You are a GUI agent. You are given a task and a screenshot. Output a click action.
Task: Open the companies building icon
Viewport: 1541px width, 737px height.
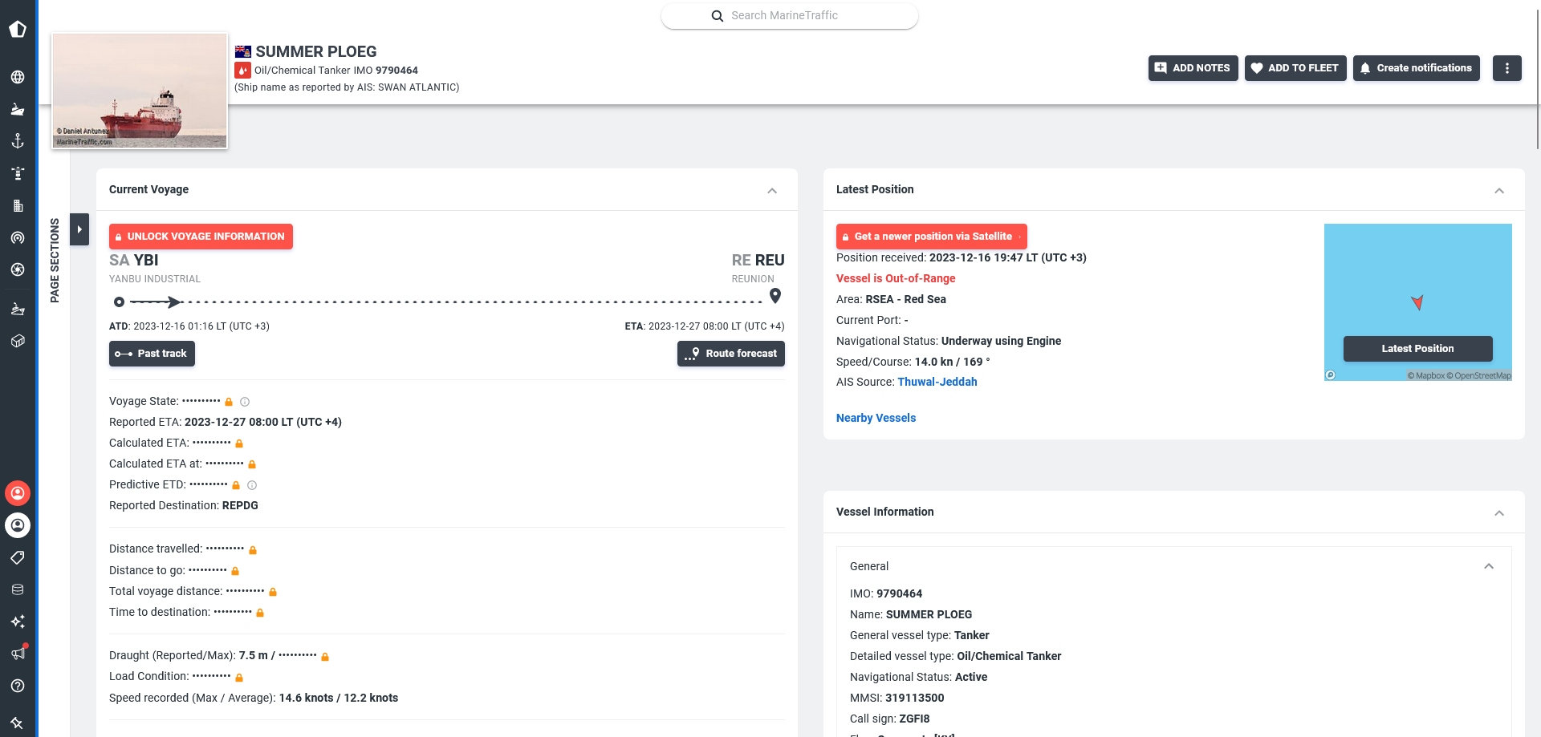pos(18,205)
